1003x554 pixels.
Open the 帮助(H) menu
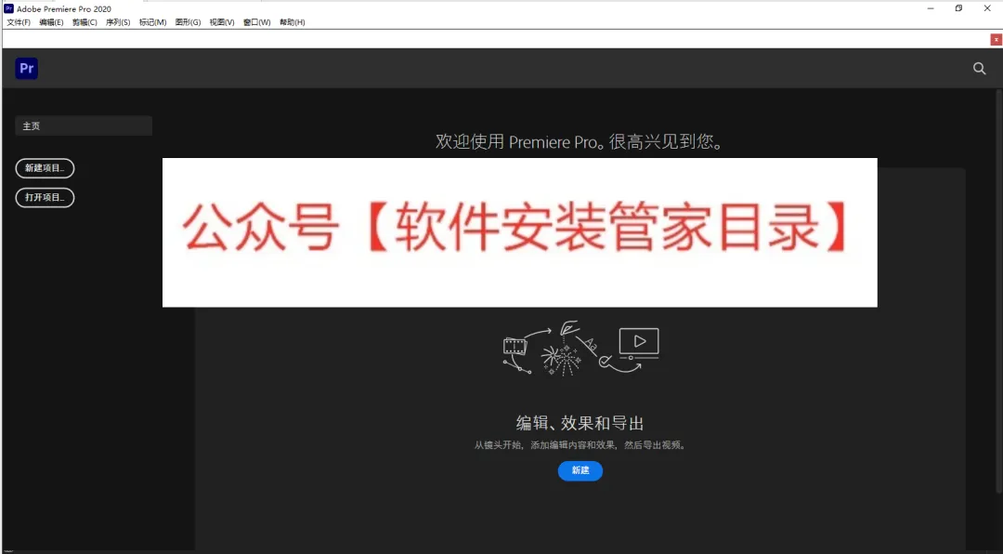pos(293,22)
